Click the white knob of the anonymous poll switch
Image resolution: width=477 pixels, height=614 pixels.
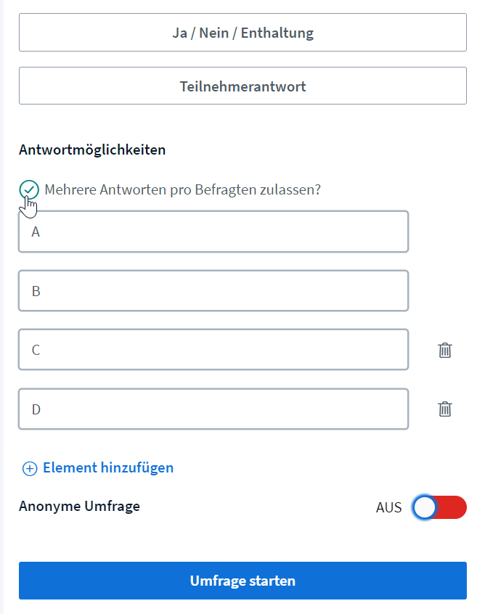pos(425,507)
